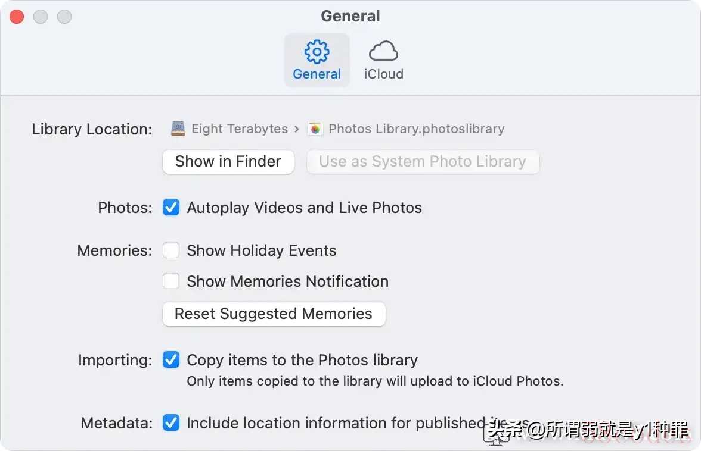Close the preferences window with the red button
The height and width of the screenshot is (451, 701).
click(x=17, y=17)
